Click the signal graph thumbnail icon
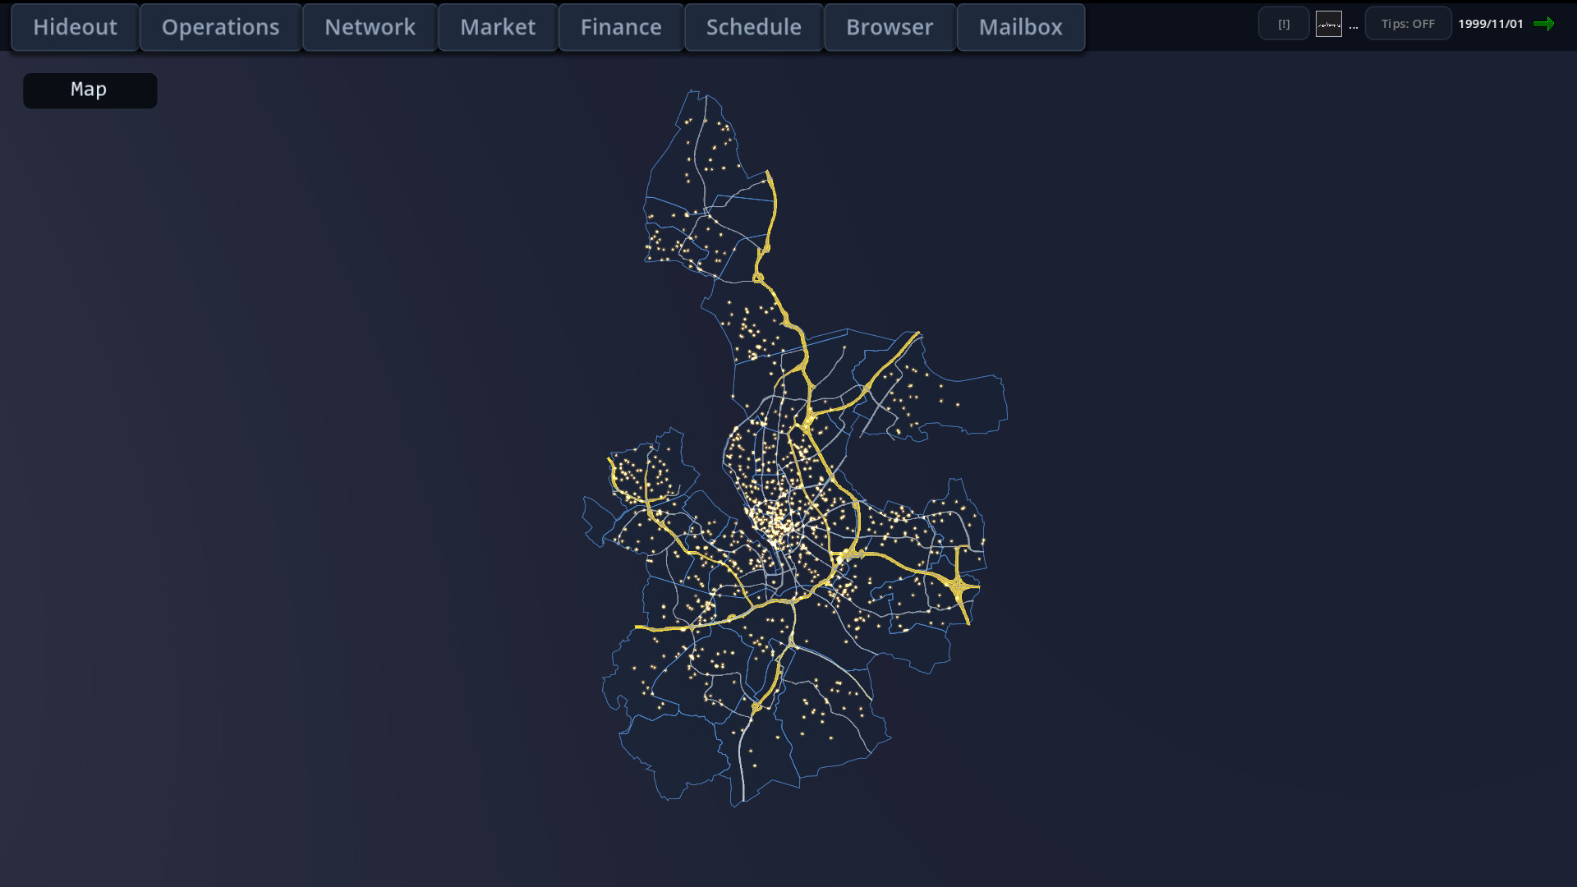 point(1328,24)
